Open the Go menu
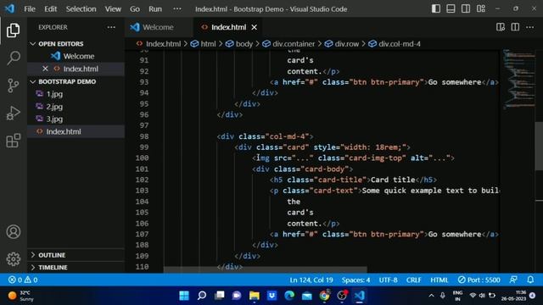 [135, 9]
